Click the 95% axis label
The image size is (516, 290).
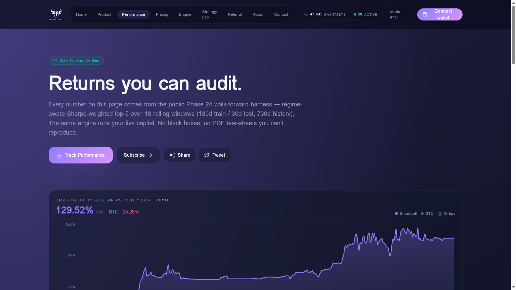(71, 255)
